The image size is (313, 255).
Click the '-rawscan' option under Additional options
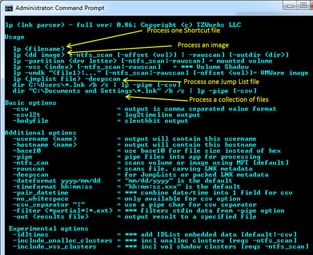(x=29, y=169)
